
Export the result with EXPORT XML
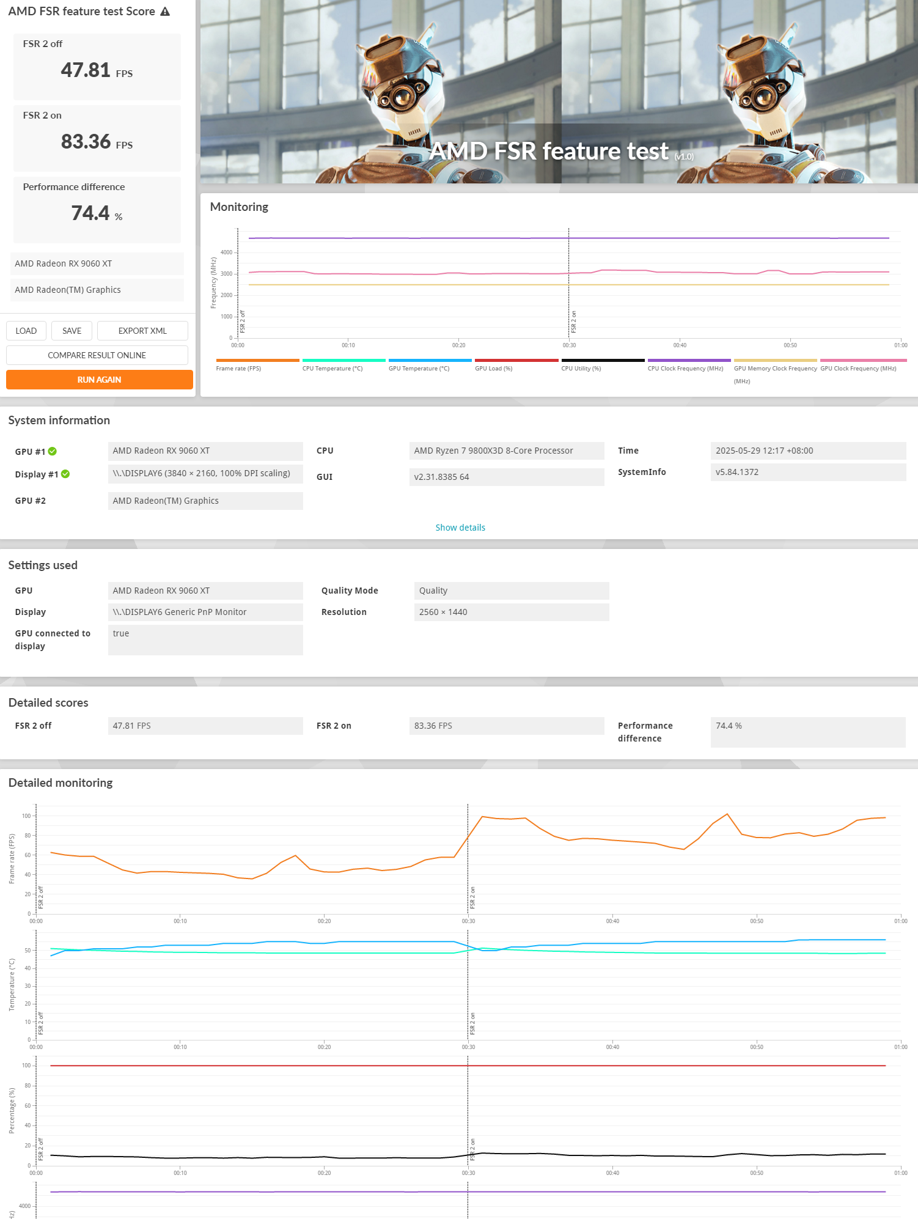(142, 331)
